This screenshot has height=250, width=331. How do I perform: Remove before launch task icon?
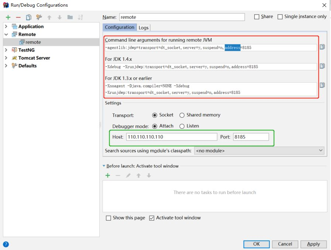(118, 176)
